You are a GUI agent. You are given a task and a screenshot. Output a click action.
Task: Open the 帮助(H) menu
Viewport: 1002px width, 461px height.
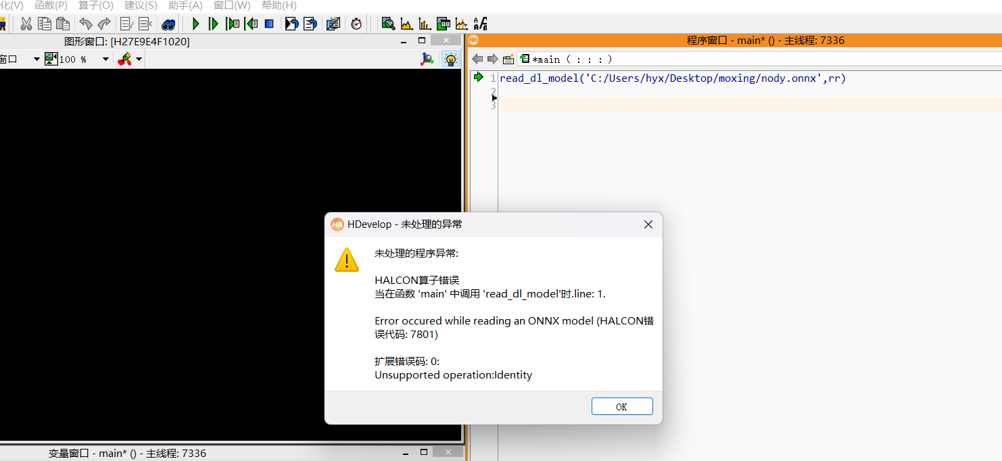(x=279, y=5)
